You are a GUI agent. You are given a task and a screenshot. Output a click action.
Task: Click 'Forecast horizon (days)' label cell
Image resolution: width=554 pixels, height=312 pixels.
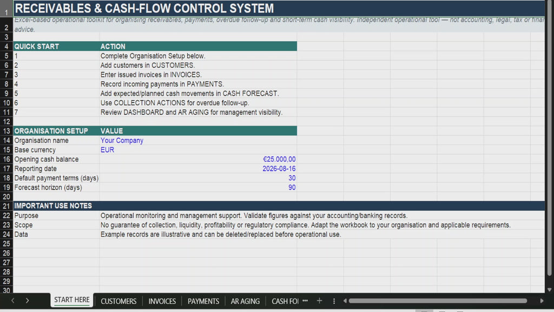pyautogui.click(x=56, y=187)
